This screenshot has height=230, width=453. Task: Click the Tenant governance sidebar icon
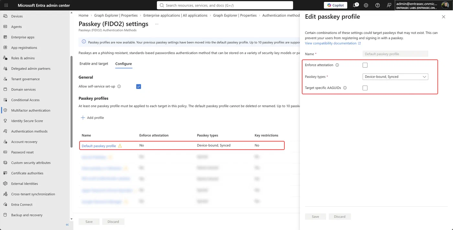5,79
